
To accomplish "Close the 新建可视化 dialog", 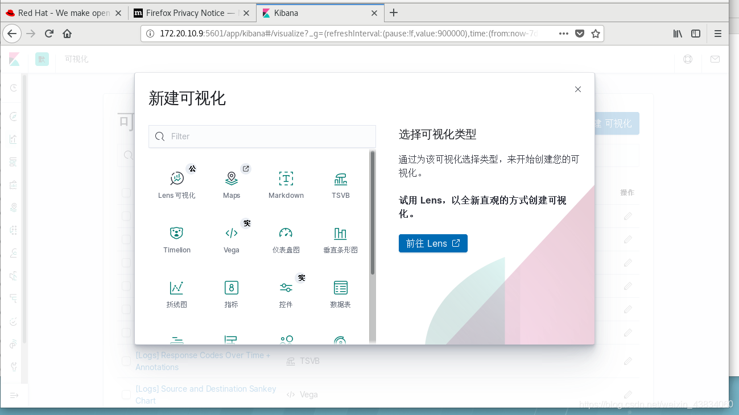I will 578,89.
